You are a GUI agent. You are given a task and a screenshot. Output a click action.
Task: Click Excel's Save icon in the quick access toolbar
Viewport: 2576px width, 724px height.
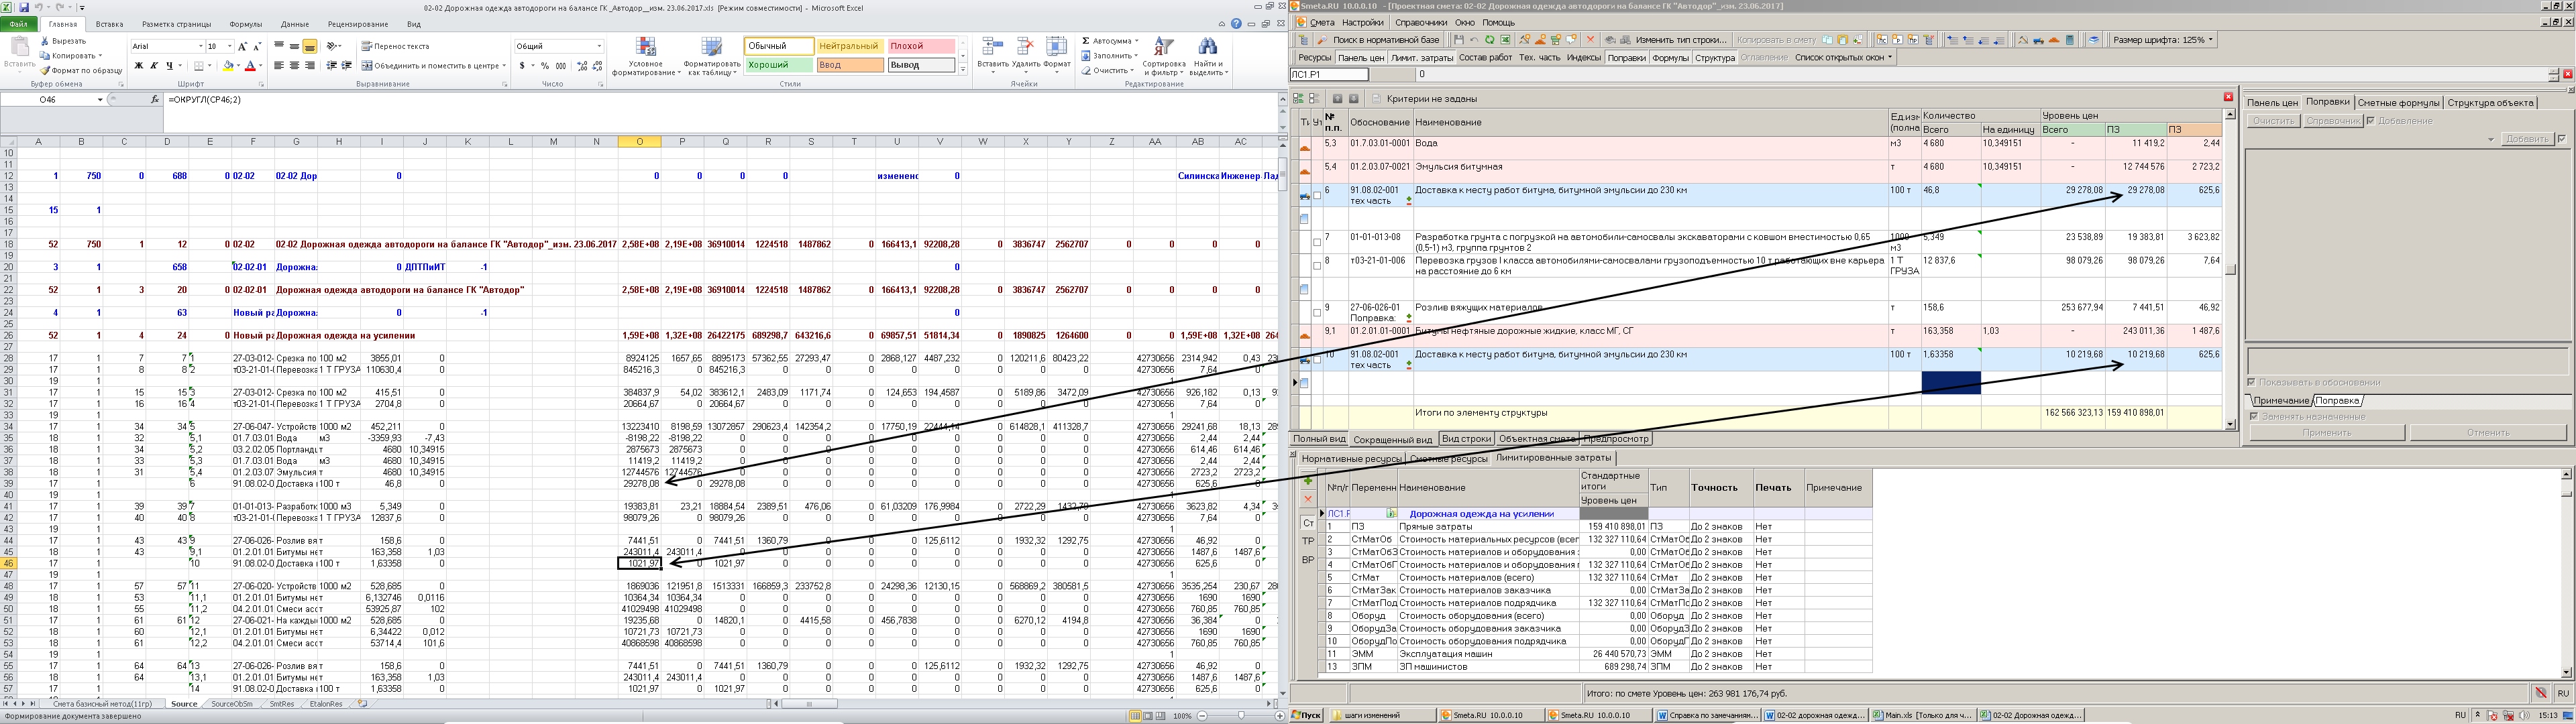click(24, 7)
